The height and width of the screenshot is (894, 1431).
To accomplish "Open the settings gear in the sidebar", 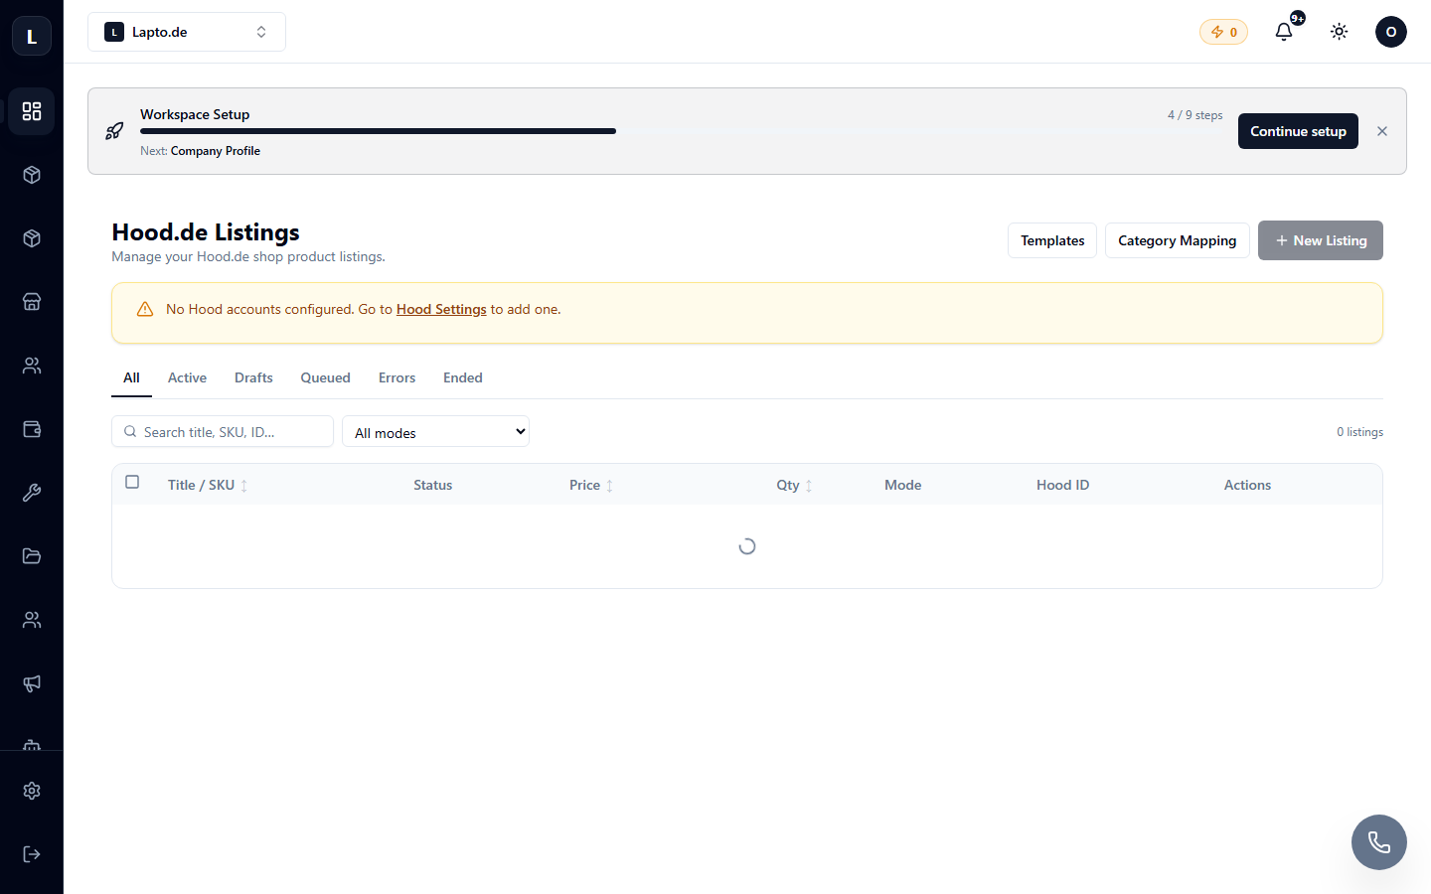I will coord(32,791).
